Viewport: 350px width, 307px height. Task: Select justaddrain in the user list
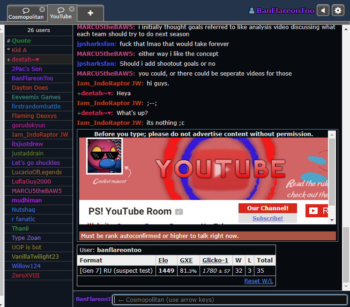pyautogui.click(x=38, y=153)
